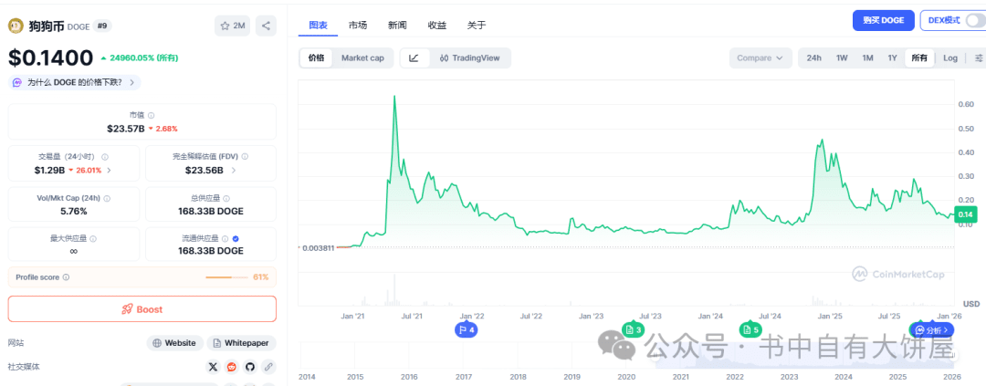Select the 所有 (All) time range
Image resolution: width=986 pixels, height=386 pixels.
click(919, 57)
